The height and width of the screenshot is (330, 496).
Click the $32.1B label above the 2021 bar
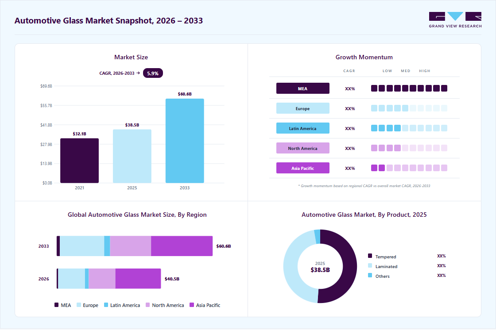[79, 134]
